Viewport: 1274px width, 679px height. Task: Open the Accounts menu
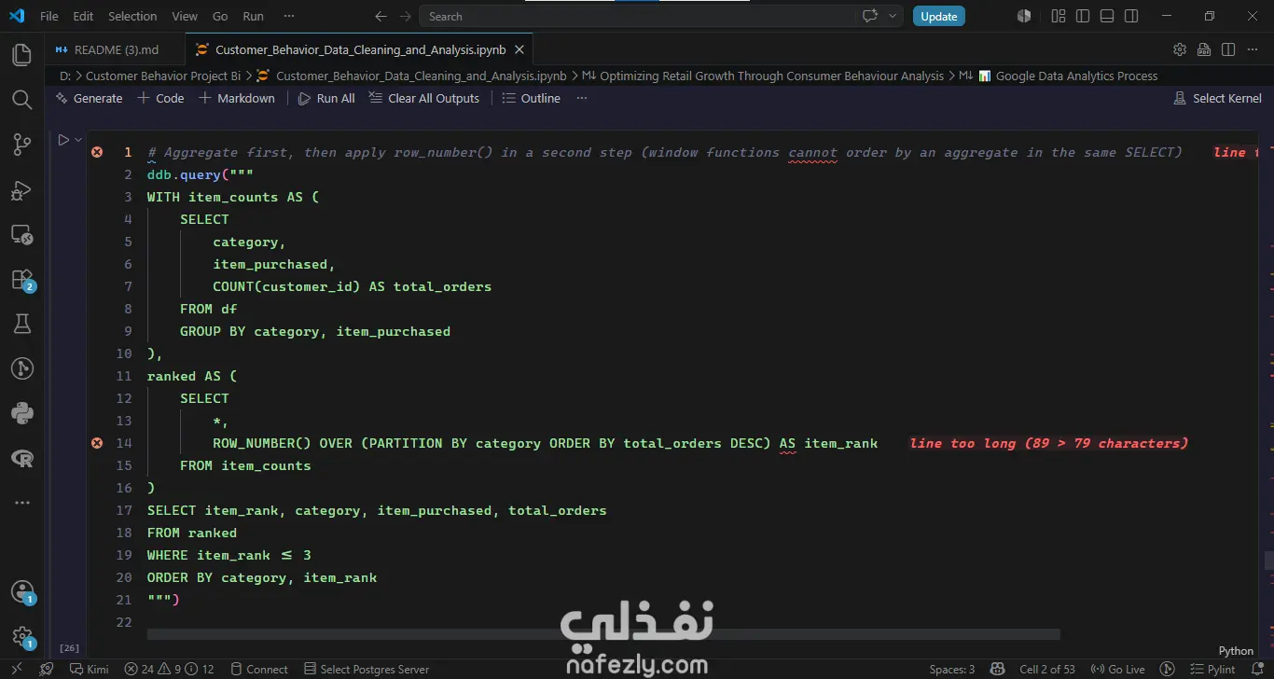click(x=22, y=592)
